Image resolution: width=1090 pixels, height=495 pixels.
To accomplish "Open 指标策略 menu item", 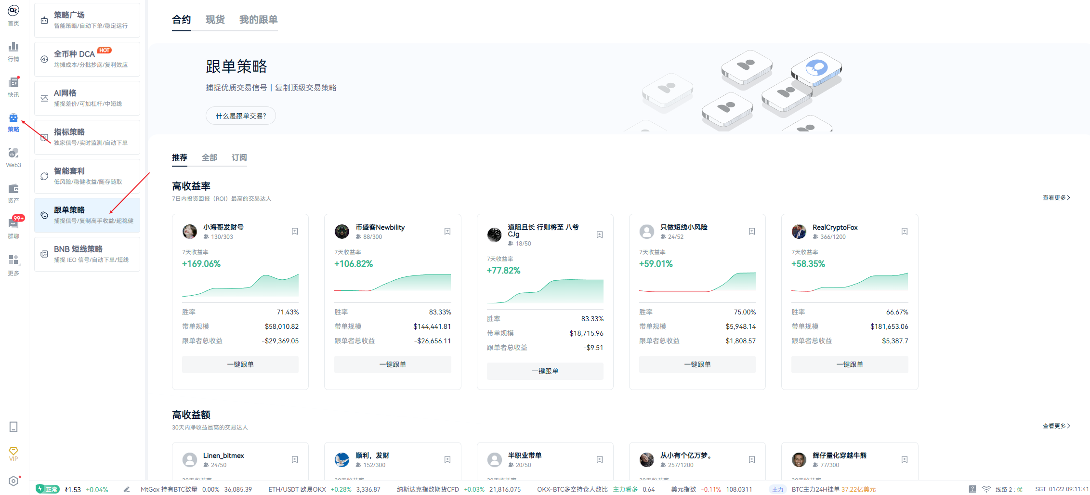I will (87, 137).
